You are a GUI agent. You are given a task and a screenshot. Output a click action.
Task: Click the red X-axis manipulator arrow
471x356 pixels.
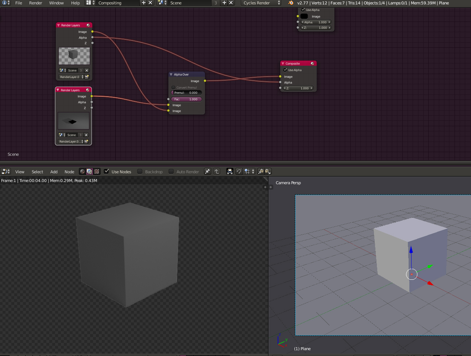pos(430,283)
